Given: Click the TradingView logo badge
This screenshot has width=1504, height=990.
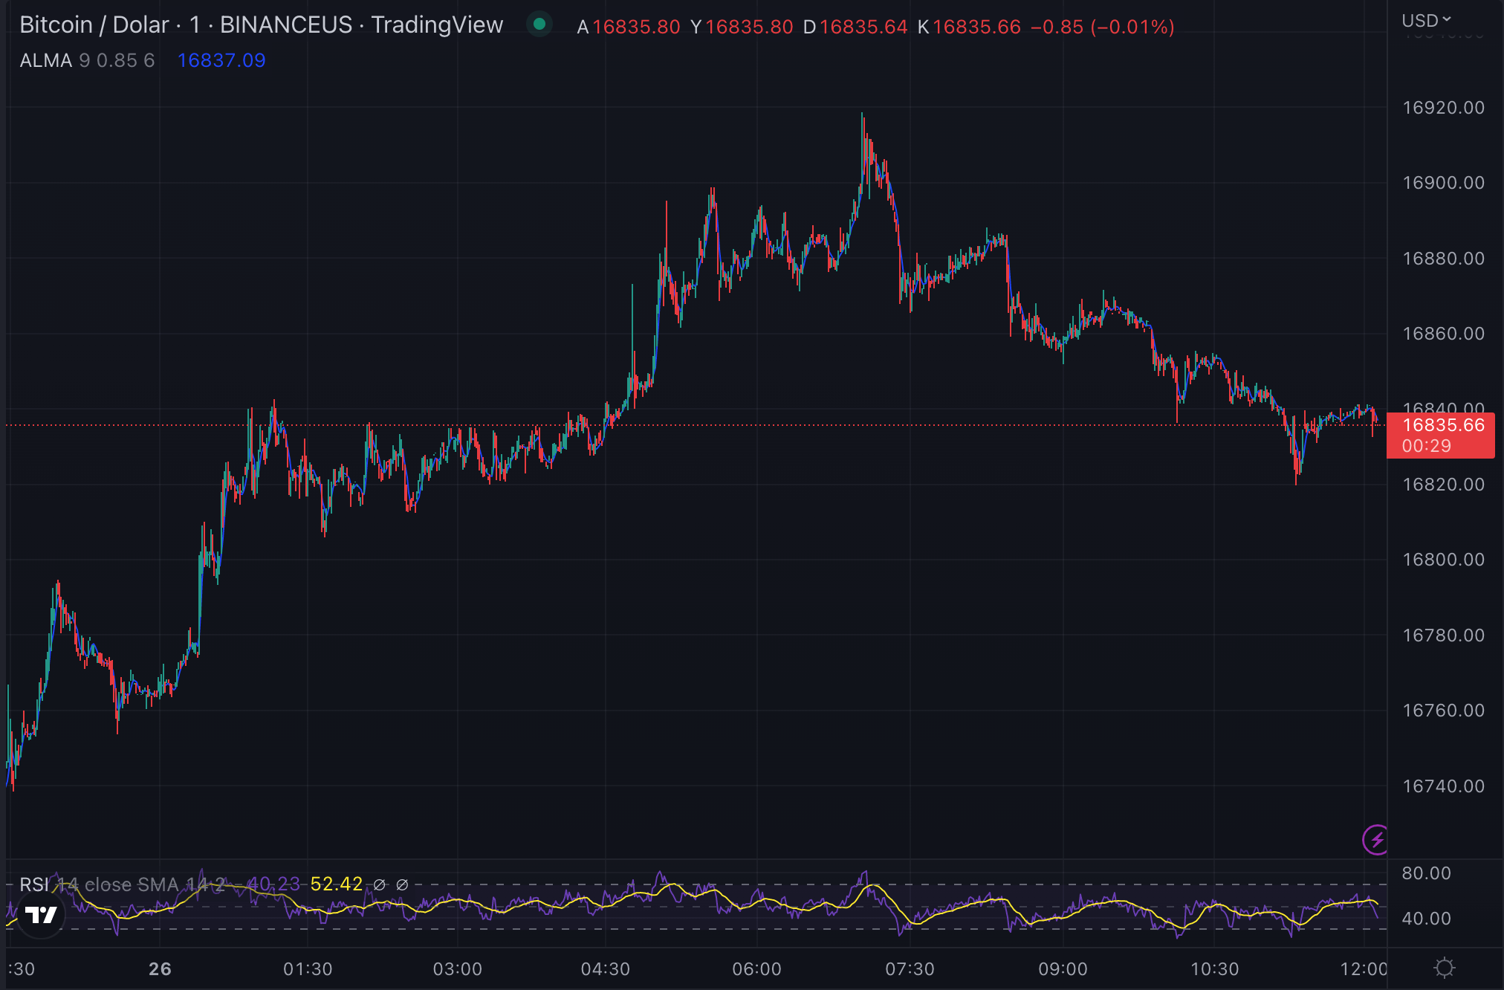Looking at the screenshot, I should click(41, 914).
